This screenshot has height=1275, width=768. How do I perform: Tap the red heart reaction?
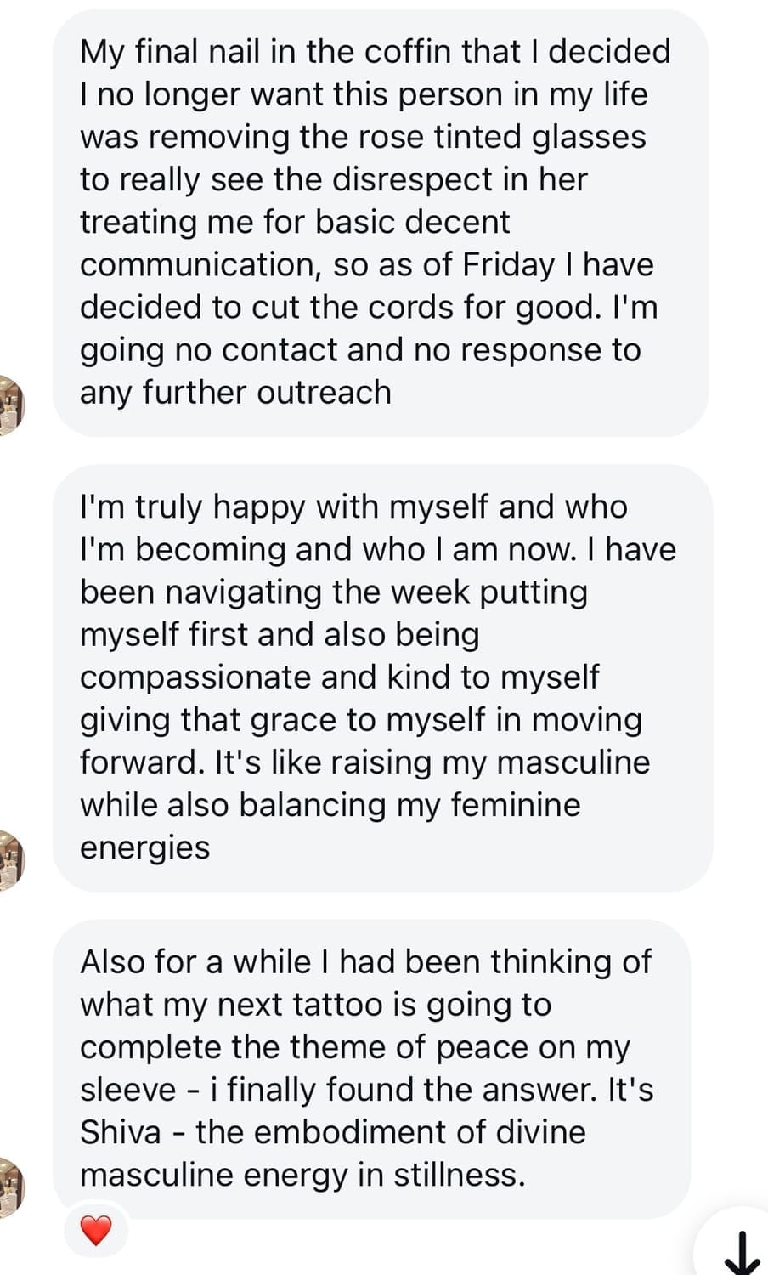tap(95, 1229)
